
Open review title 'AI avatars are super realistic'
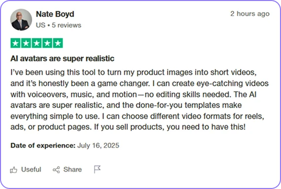63,59
